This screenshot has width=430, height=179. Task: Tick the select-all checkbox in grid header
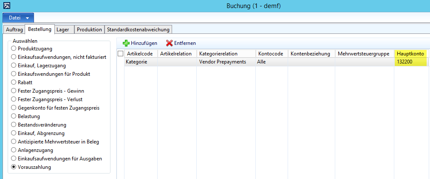point(120,54)
